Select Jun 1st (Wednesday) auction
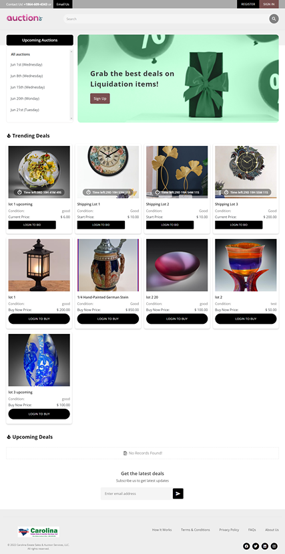The height and width of the screenshot is (554, 285). click(27, 65)
